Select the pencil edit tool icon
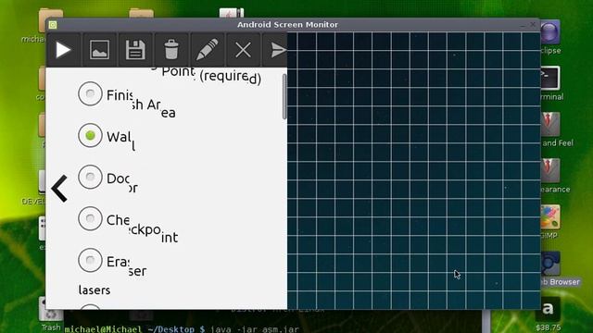This screenshot has height=333, width=593. pyautogui.click(x=207, y=49)
